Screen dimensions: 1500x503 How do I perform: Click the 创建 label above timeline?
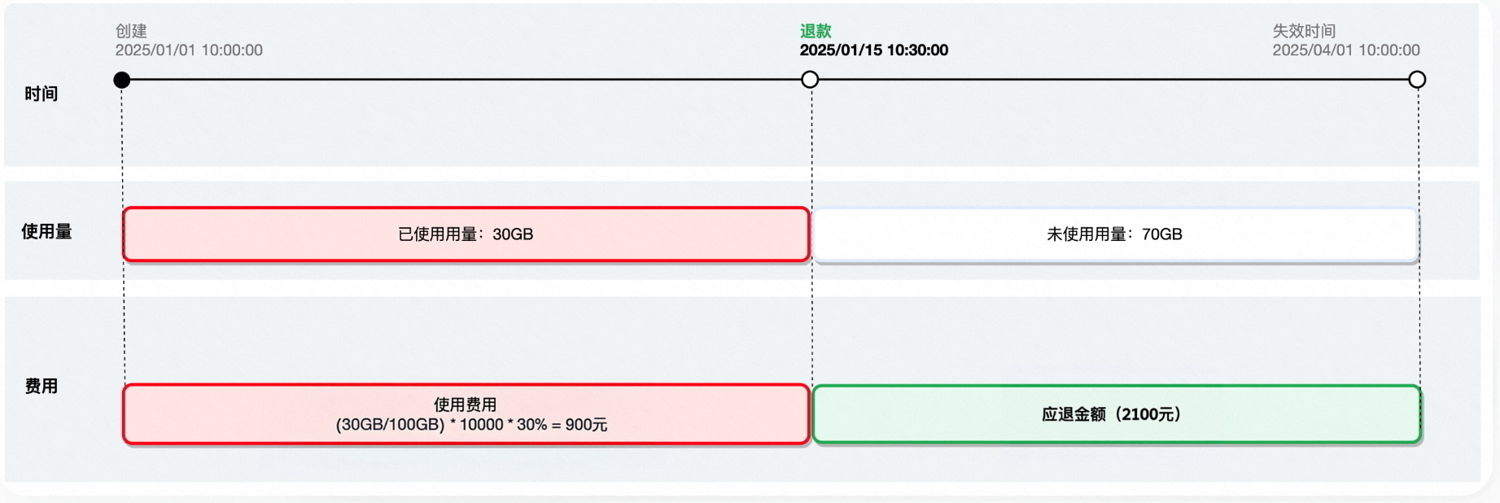pyautogui.click(x=131, y=31)
